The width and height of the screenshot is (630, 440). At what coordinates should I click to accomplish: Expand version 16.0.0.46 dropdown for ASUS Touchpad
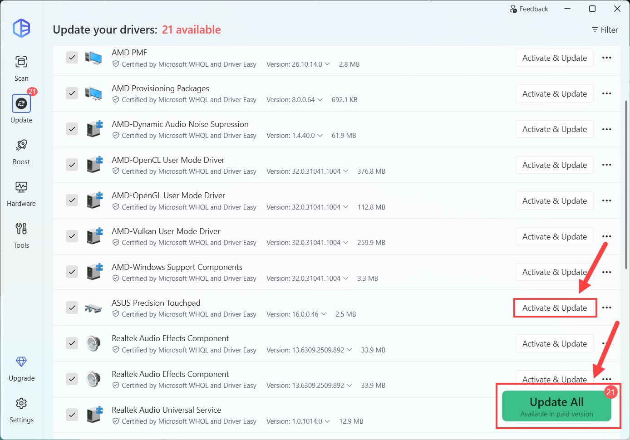(x=324, y=314)
